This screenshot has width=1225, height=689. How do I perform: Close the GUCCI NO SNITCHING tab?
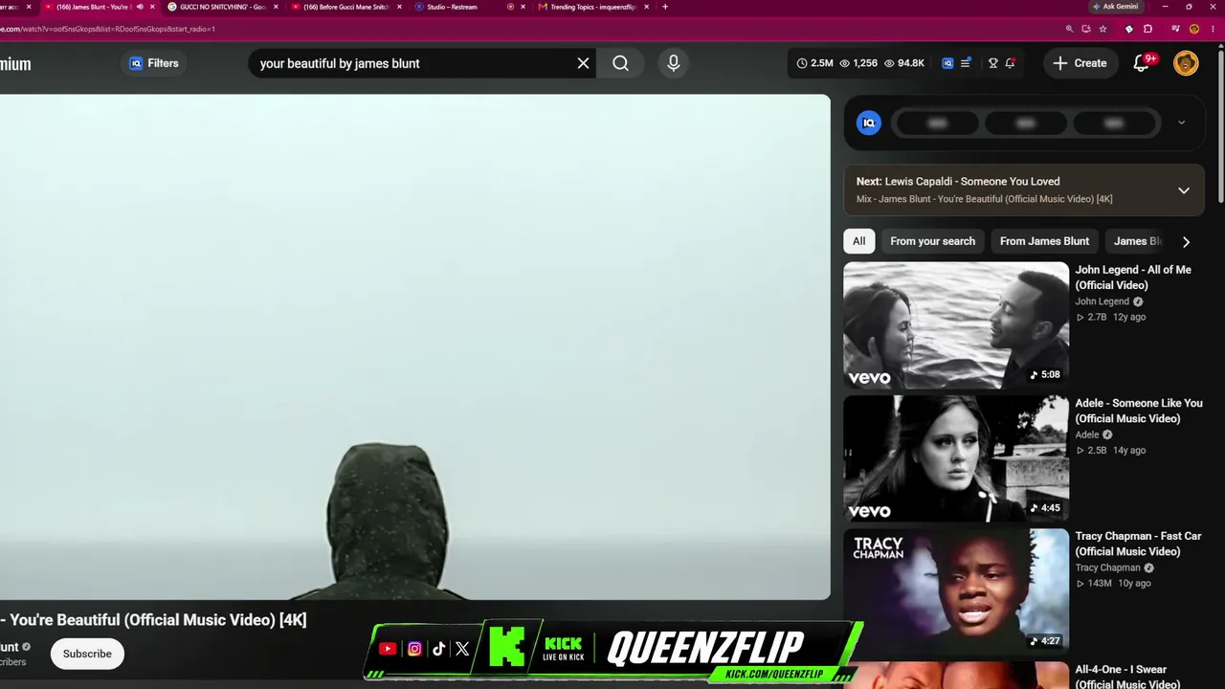[276, 7]
